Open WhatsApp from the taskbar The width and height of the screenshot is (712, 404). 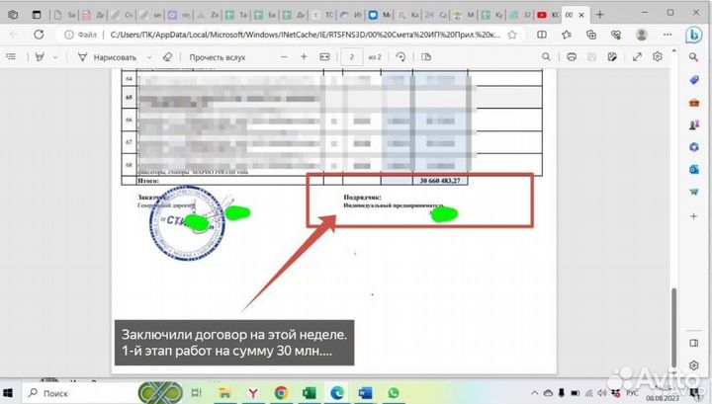pyautogui.click(x=394, y=393)
